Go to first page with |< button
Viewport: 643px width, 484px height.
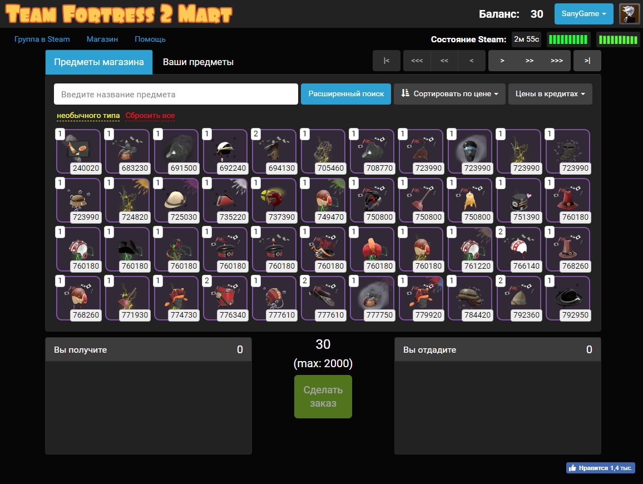pyautogui.click(x=386, y=61)
